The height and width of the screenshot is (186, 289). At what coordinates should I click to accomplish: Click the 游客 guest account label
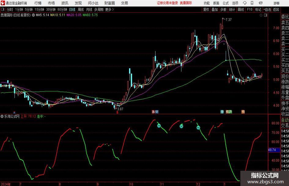point(276,3)
